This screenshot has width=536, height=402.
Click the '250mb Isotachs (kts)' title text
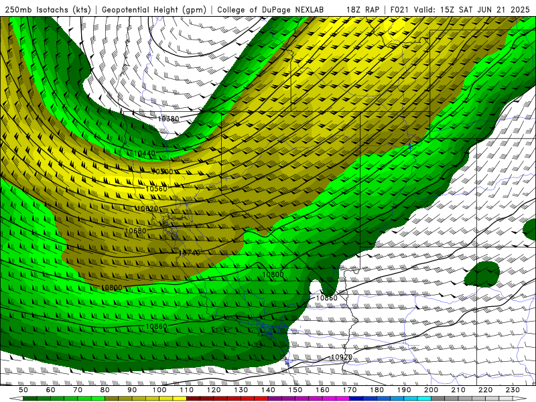[48, 9]
